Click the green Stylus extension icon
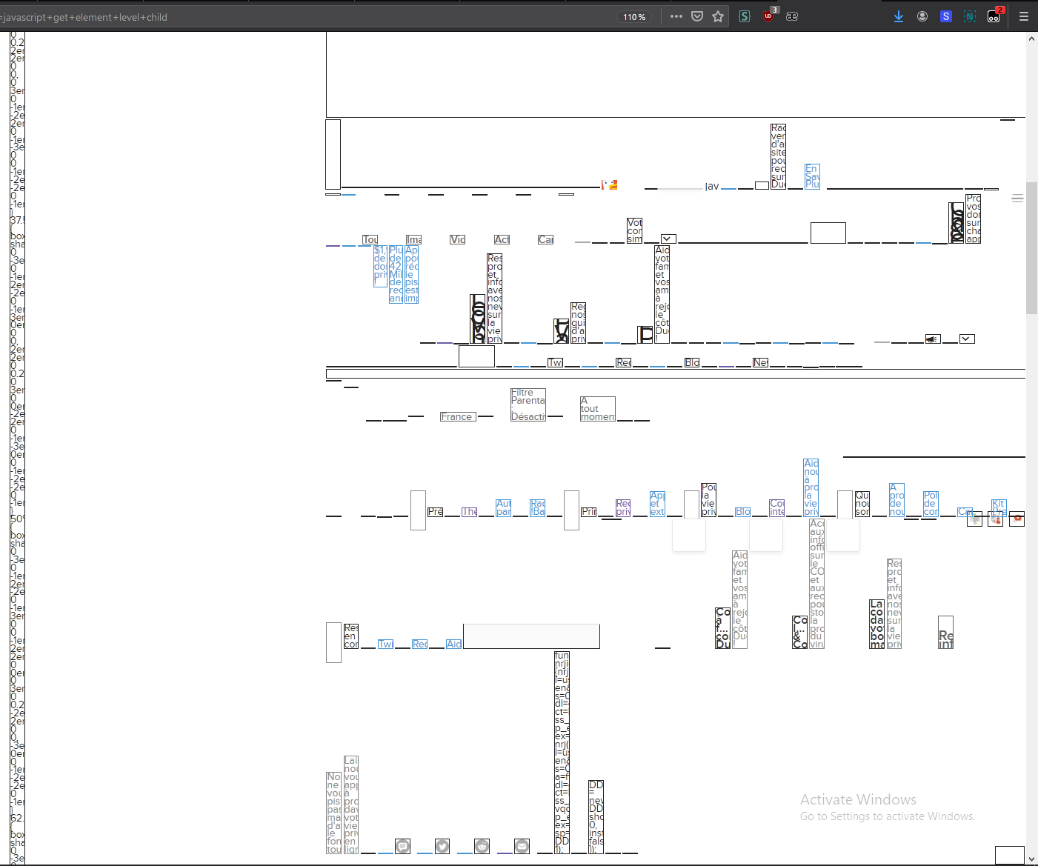The width and height of the screenshot is (1038, 866). (x=745, y=16)
